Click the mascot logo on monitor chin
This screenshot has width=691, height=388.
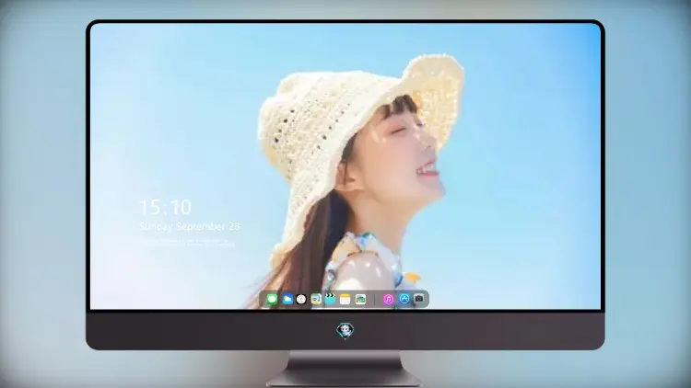(x=345, y=330)
